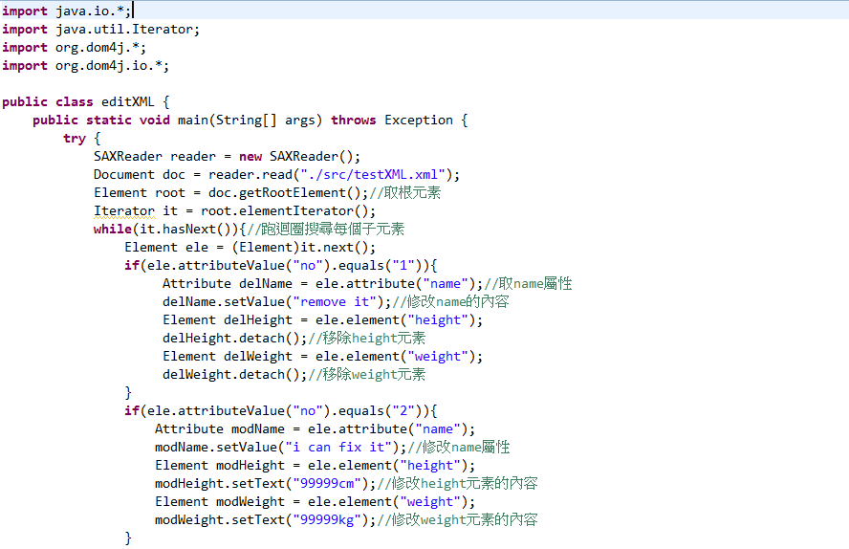
Task: Click the main method declaration line
Action: 250,121
